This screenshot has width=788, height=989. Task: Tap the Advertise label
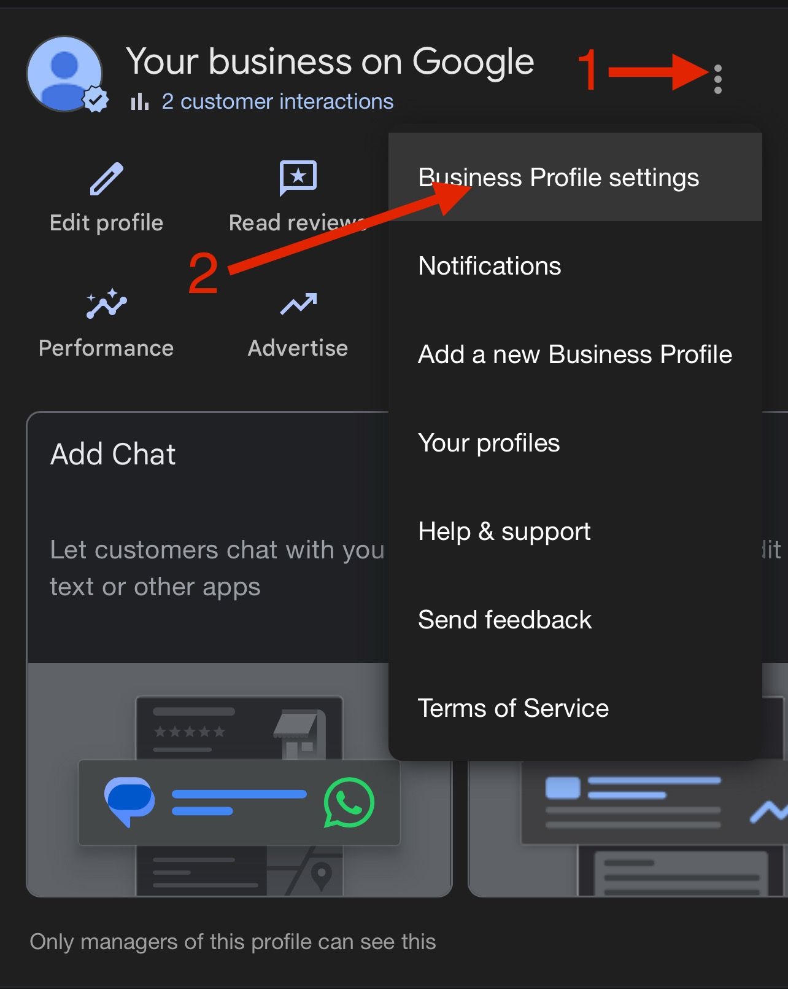pyautogui.click(x=298, y=348)
